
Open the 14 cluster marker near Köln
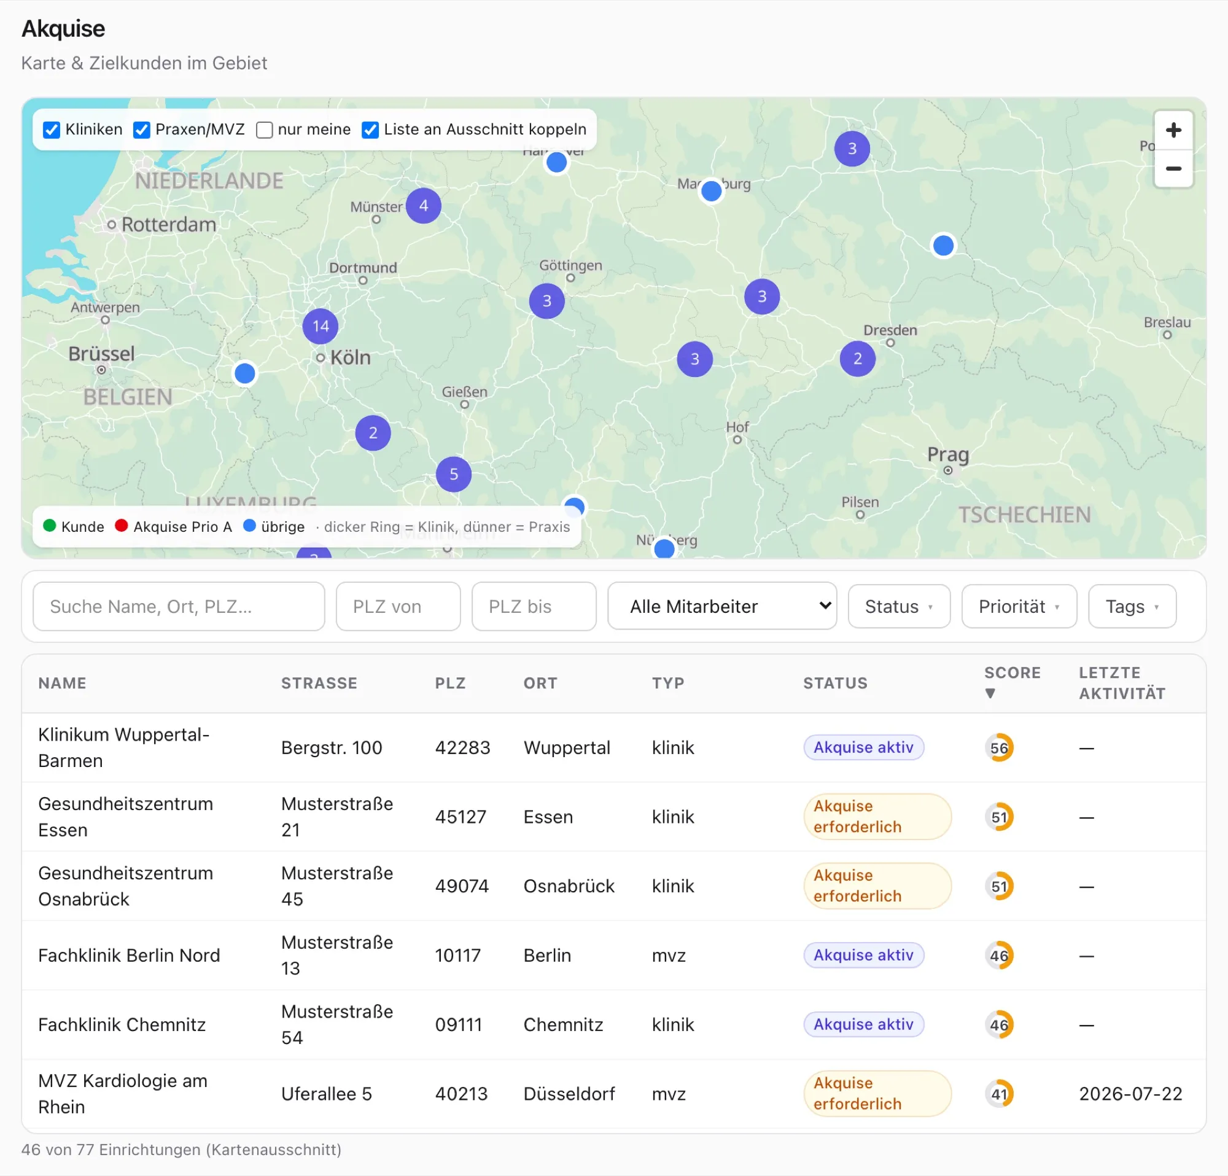[320, 326]
